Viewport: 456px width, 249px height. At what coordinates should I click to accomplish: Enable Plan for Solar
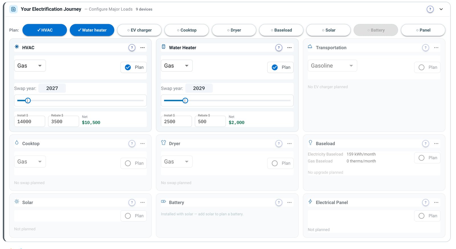pos(134,216)
